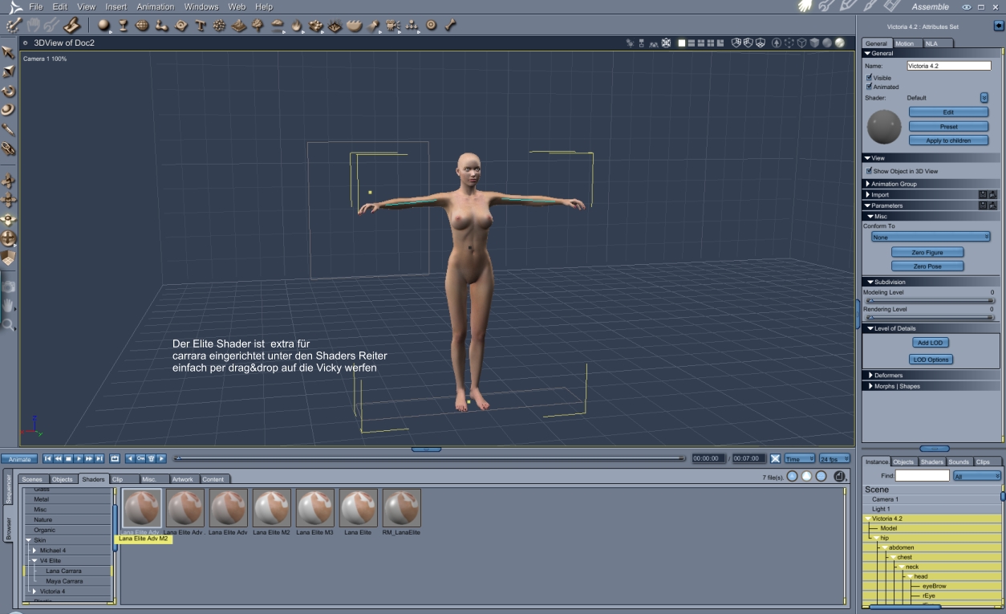Insert a terrain object from the toolbar
This screenshot has width=1006, height=614.
click(x=239, y=25)
